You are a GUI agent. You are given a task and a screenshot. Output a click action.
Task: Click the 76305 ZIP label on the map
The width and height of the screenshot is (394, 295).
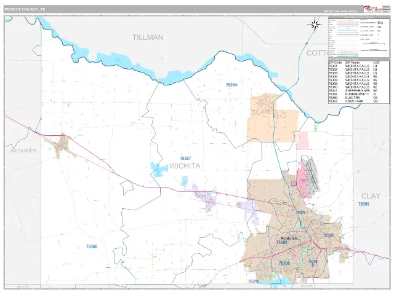click(x=364, y=204)
